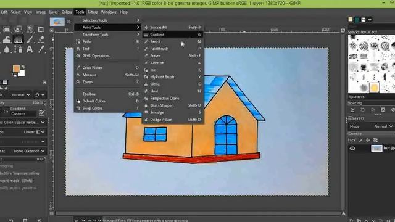This screenshot has height=222, width=395.
Task: Select the Text tool (A) in toolbox
Action: click(x=30, y=49)
